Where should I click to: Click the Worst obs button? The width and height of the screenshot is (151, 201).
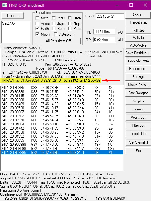click(x=138, y=117)
